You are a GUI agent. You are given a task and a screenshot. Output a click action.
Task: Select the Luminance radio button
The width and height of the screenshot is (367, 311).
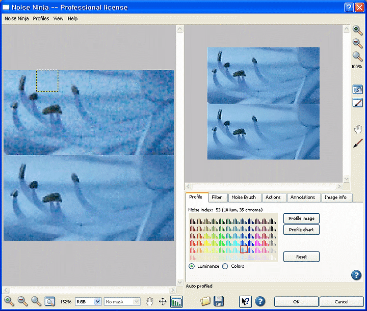click(x=192, y=266)
